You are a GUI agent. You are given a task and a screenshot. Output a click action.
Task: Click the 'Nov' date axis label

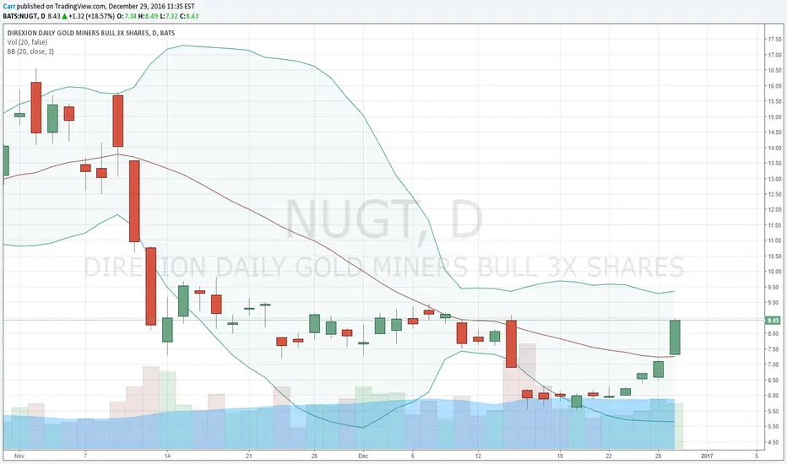[x=19, y=456]
